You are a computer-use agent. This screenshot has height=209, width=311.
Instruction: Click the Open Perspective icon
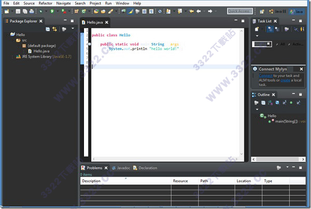pos(262,11)
